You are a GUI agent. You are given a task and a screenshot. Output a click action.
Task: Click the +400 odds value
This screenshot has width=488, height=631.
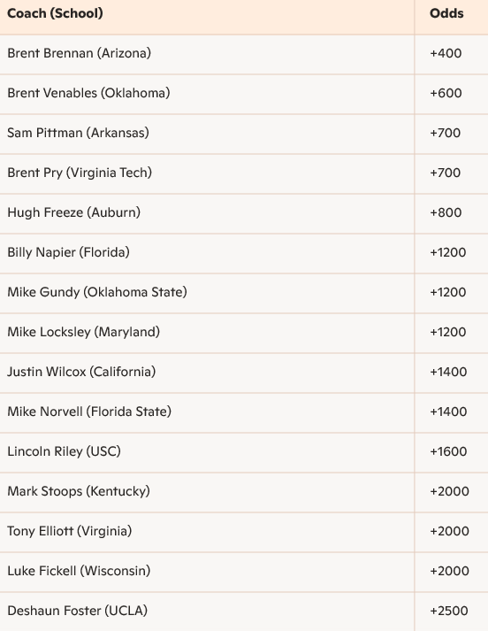446,53
